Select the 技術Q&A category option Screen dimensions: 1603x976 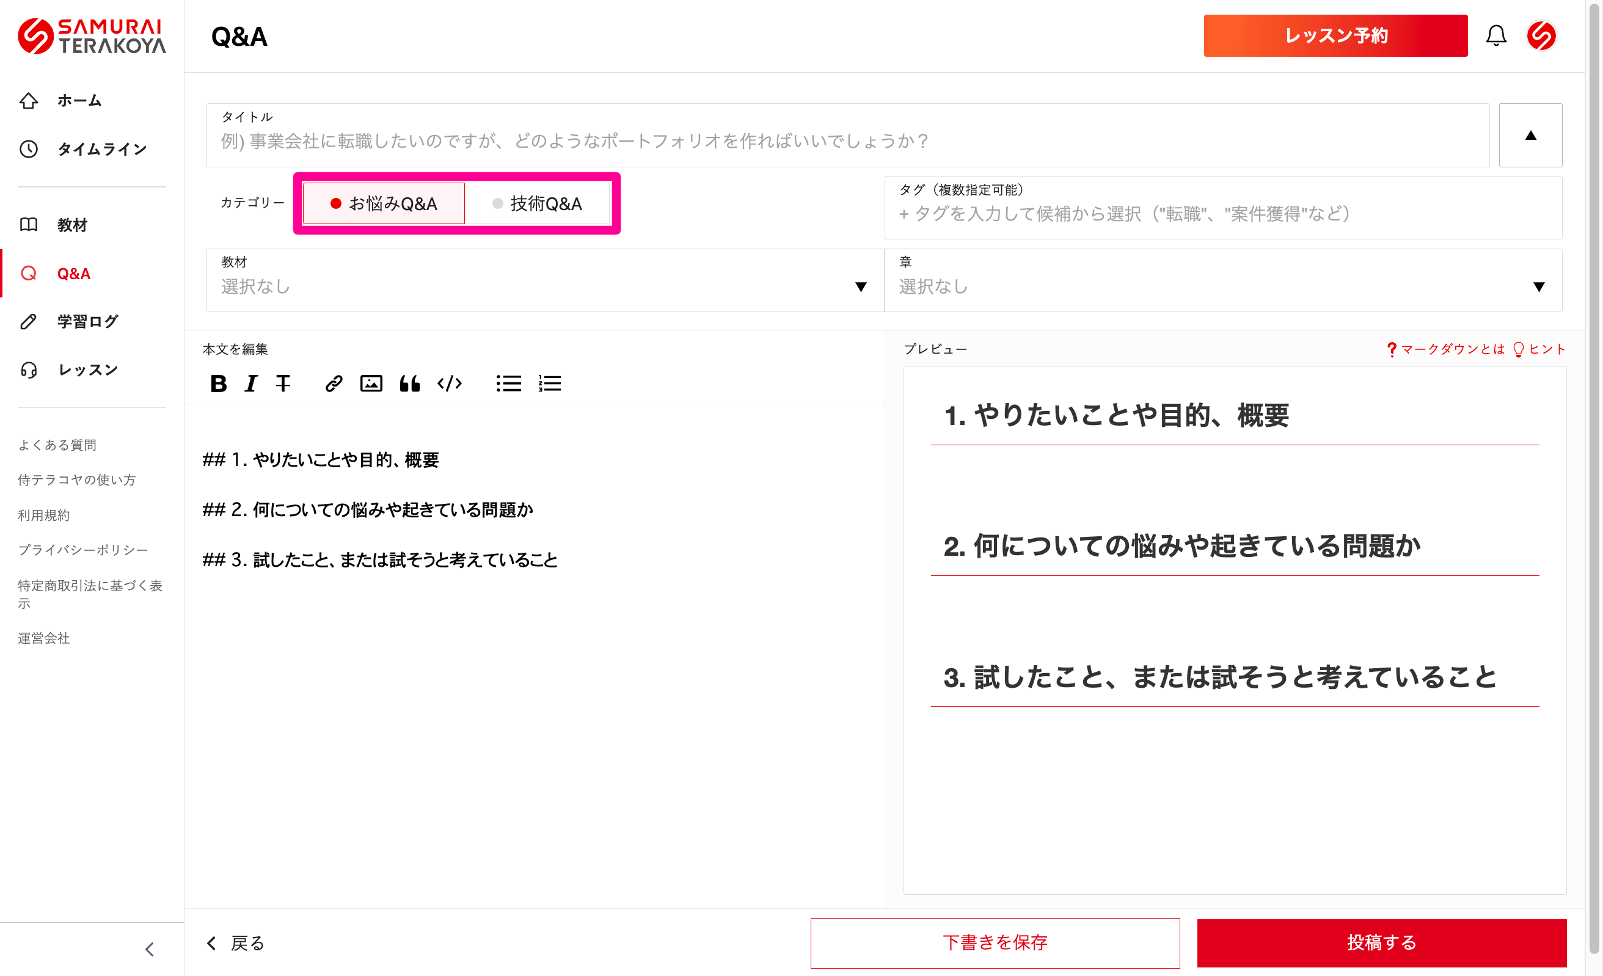538,203
